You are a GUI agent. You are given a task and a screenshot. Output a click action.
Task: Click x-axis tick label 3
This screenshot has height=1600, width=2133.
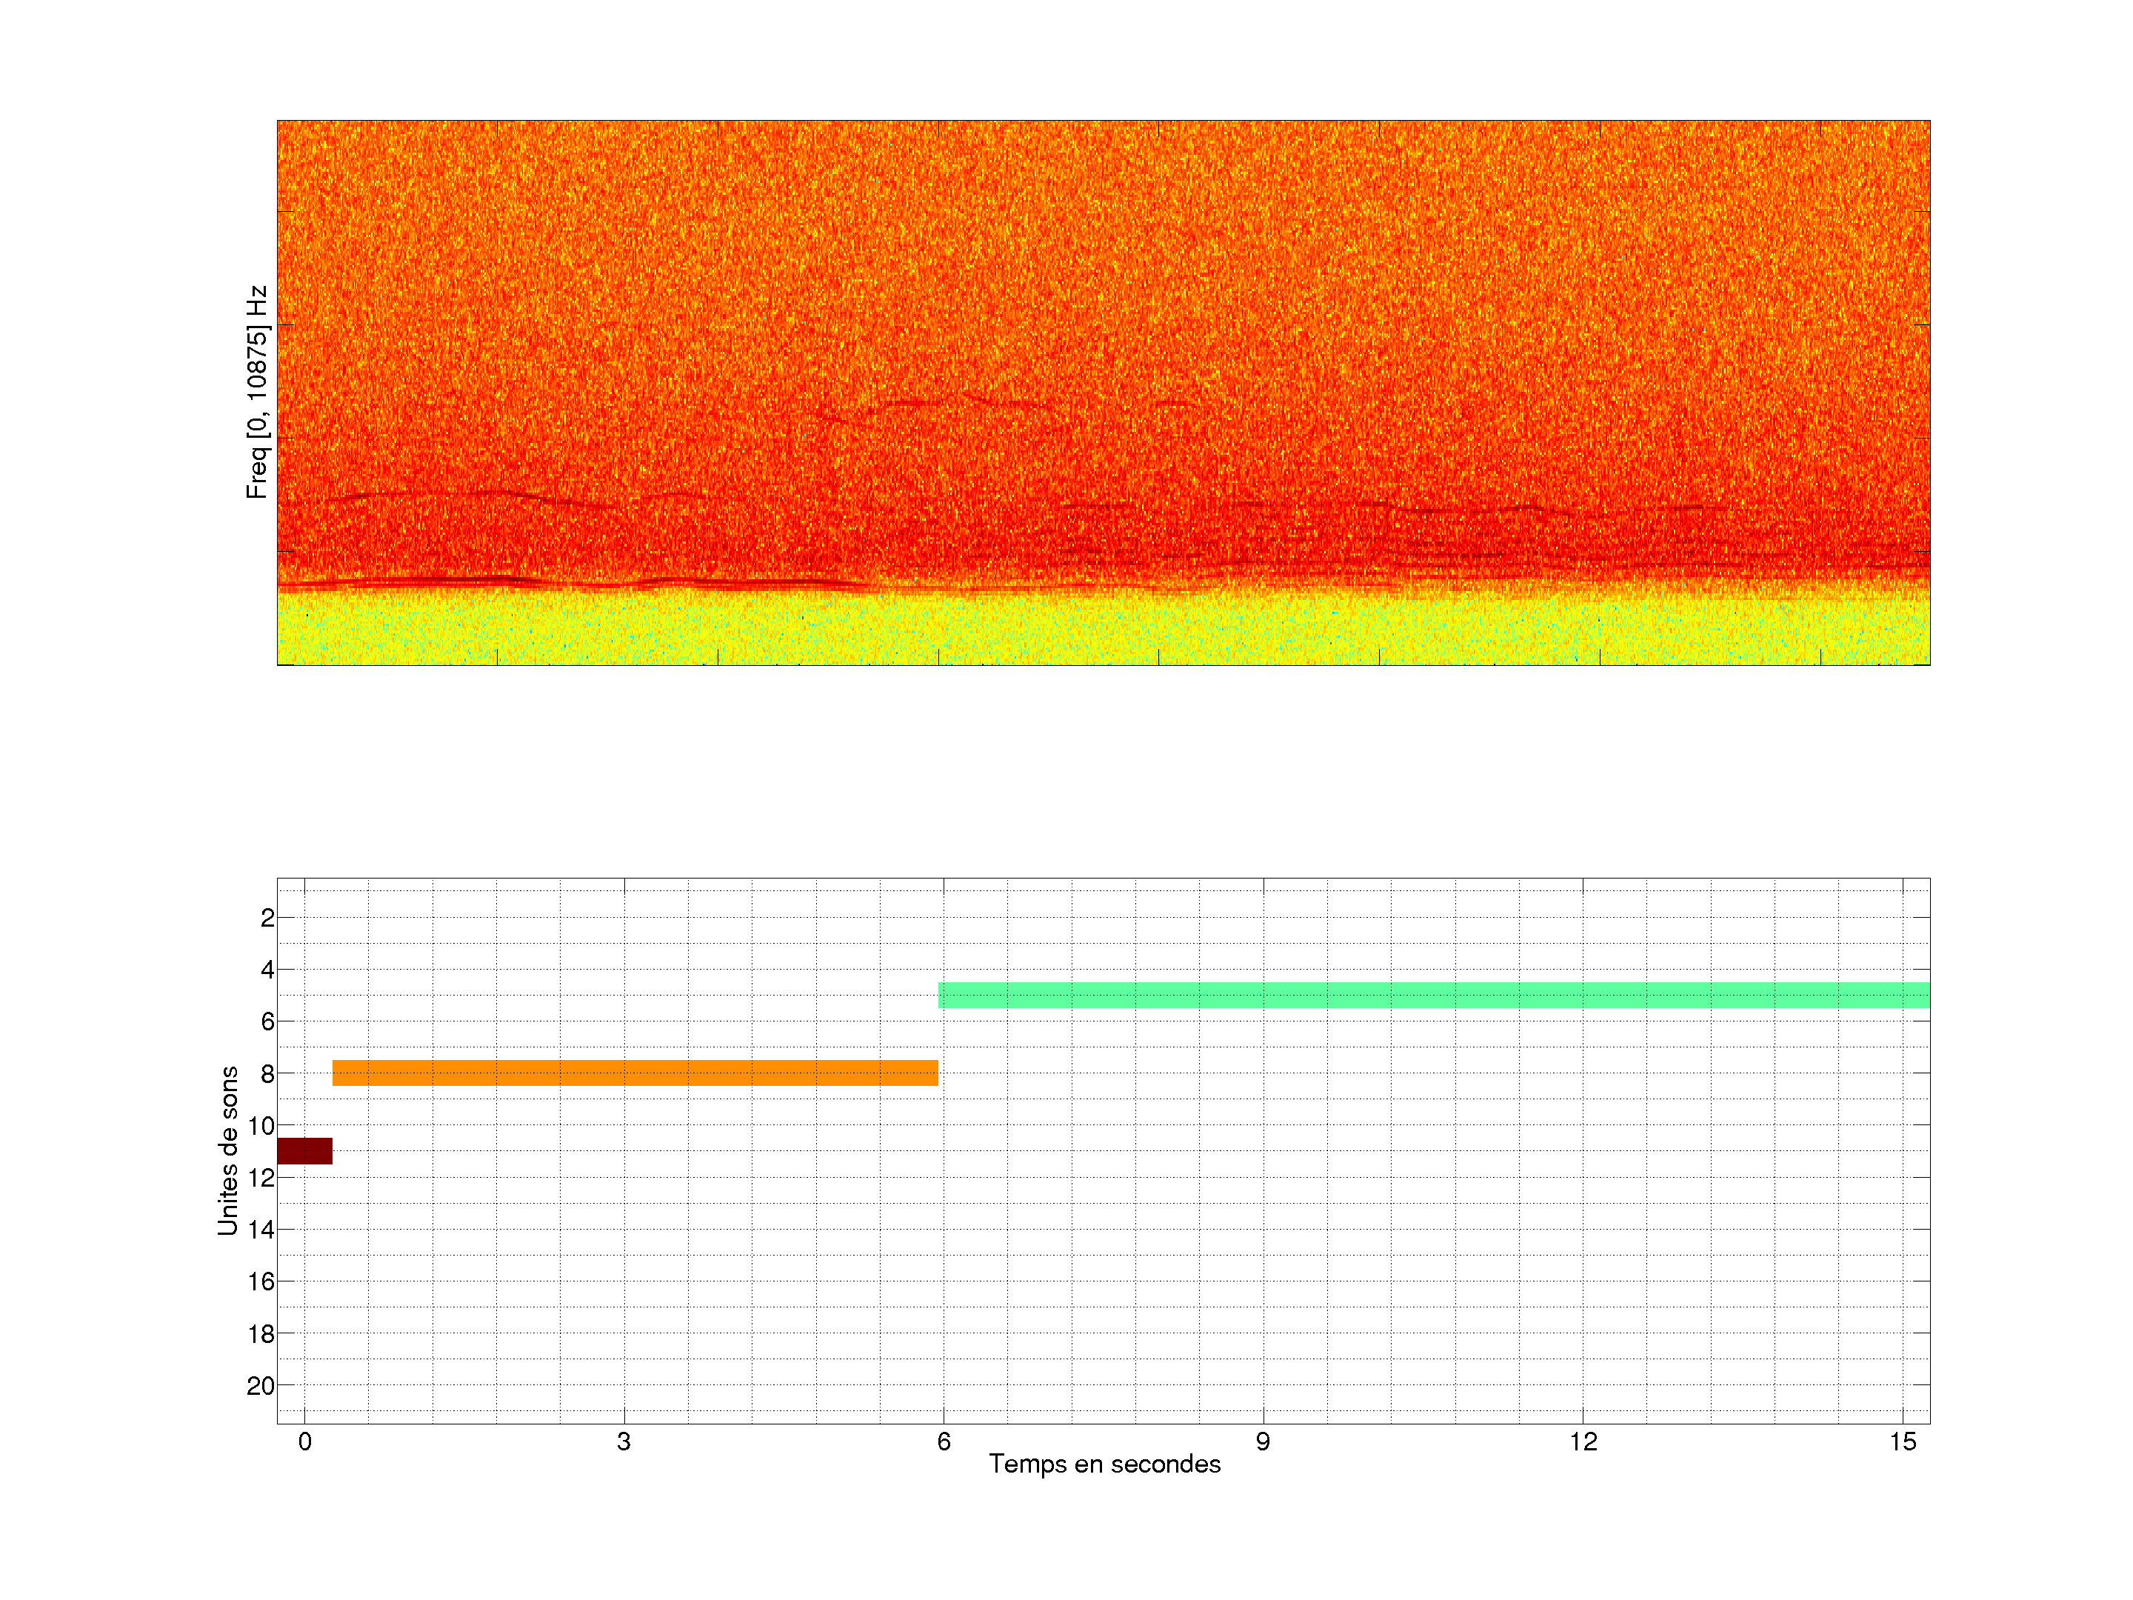coord(624,1441)
